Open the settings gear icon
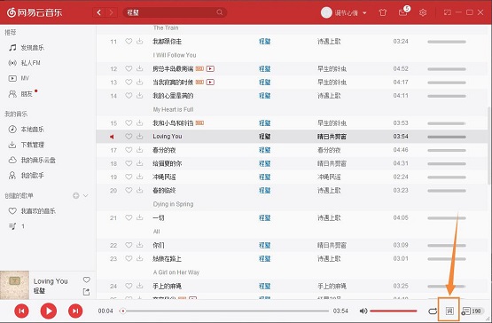The width and height of the screenshot is (492, 323). point(423,12)
